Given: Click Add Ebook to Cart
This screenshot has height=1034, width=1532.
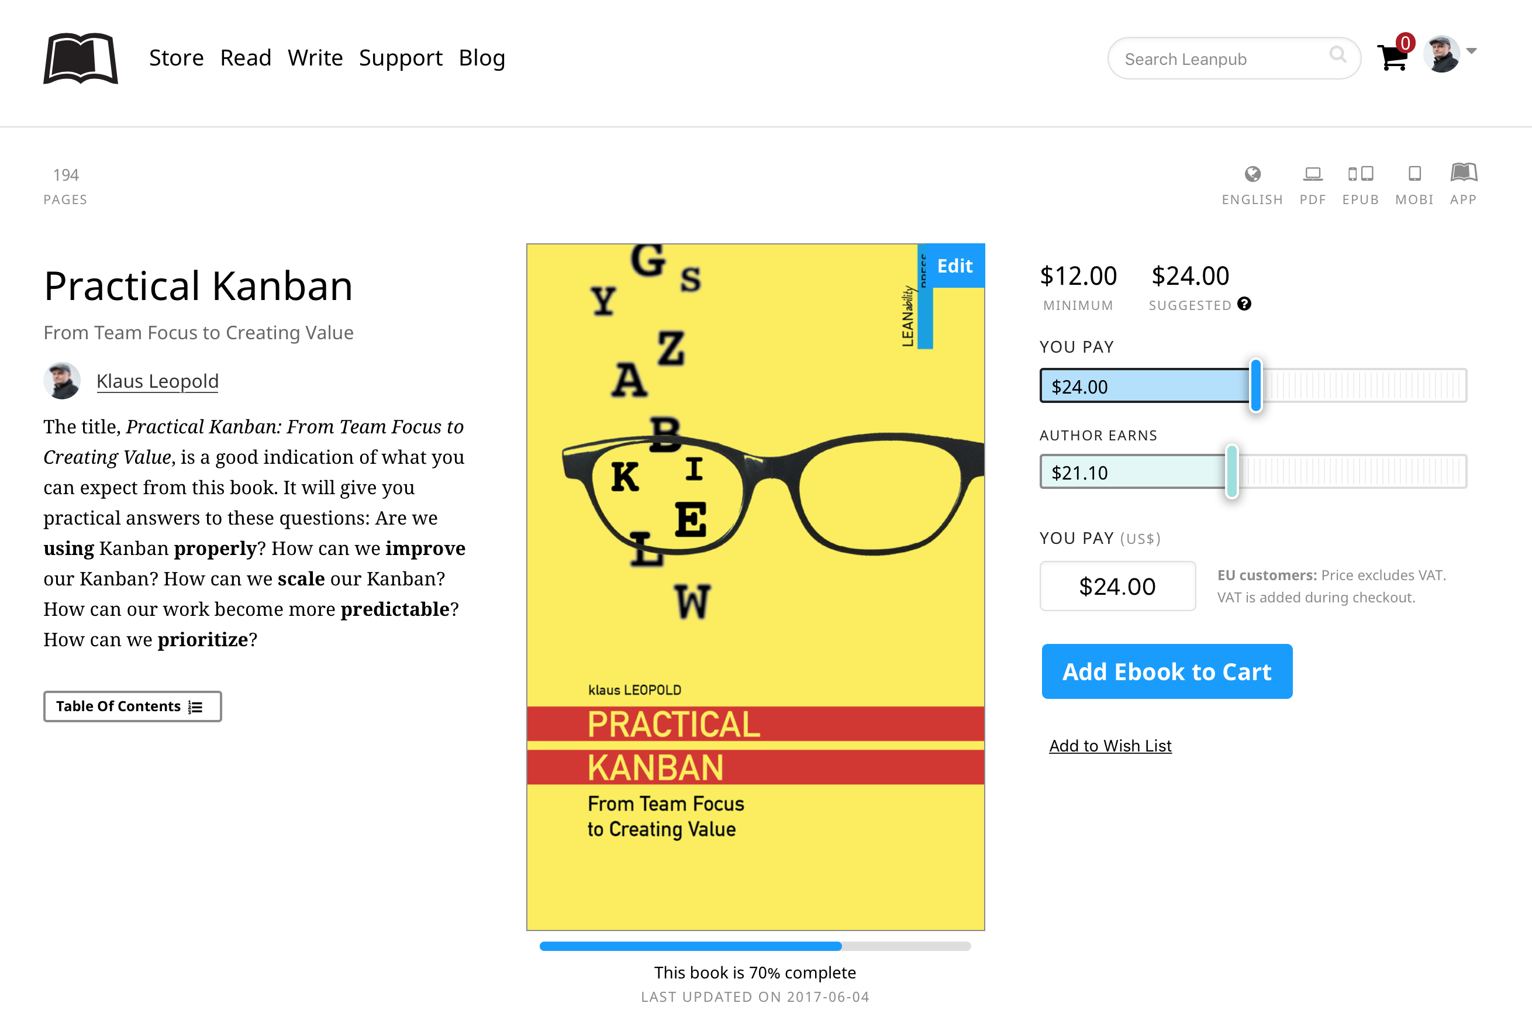Looking at the screenshot, I should (1167, 671).
